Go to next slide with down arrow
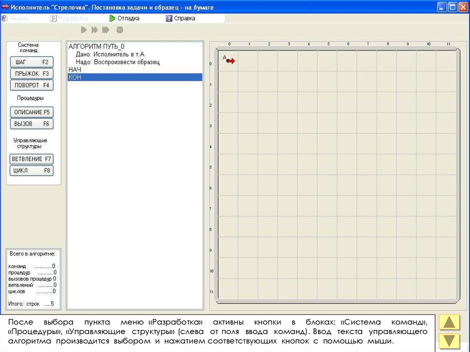Viewport: 470px width, 352px height. coord(449,341)
